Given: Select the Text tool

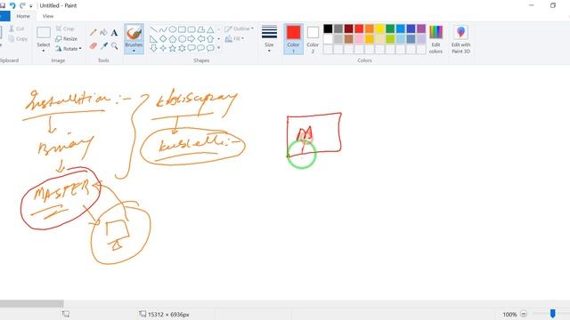Looking at the screenshot, I should (x=114, y=33).
